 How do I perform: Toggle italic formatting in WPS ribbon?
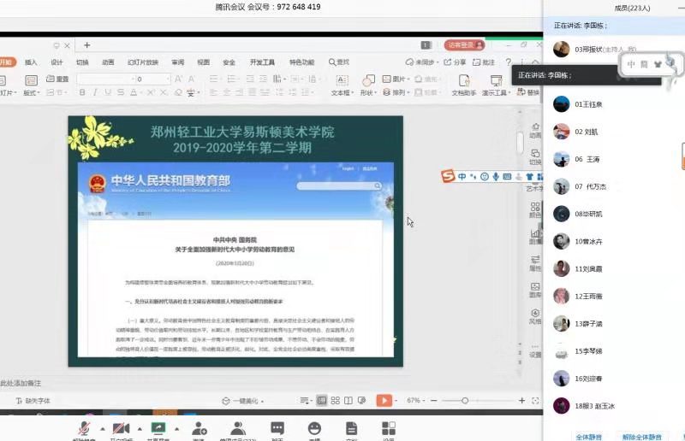pos(96,92)
